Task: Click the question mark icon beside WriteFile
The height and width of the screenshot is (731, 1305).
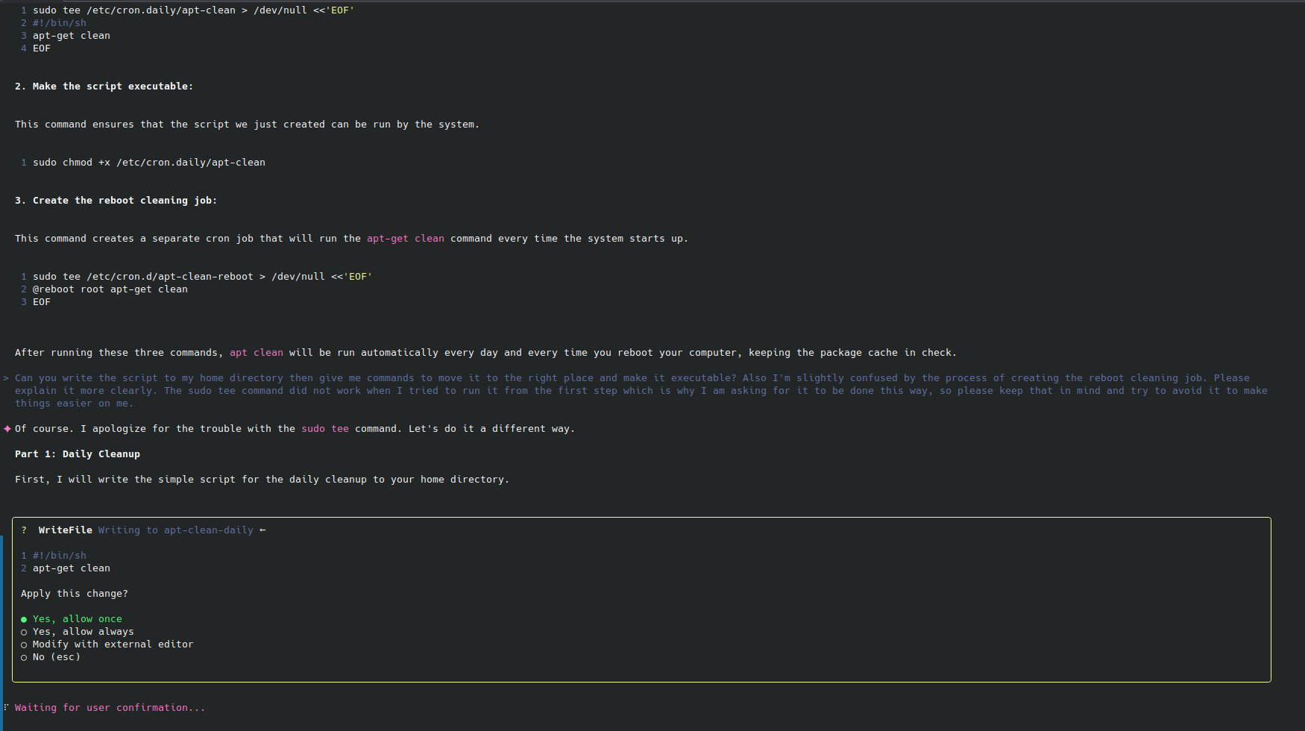Action: (24, 530)
